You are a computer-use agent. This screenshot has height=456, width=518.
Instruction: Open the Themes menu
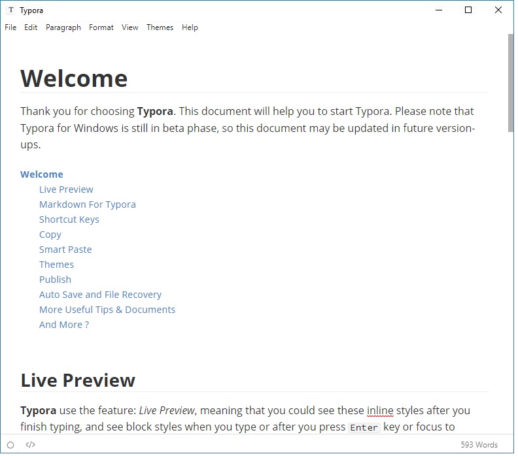point(161,27)
